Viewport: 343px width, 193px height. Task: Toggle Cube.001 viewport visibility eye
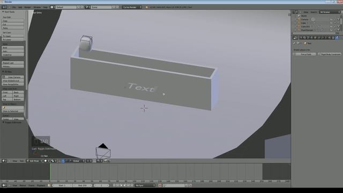[331, 26]
